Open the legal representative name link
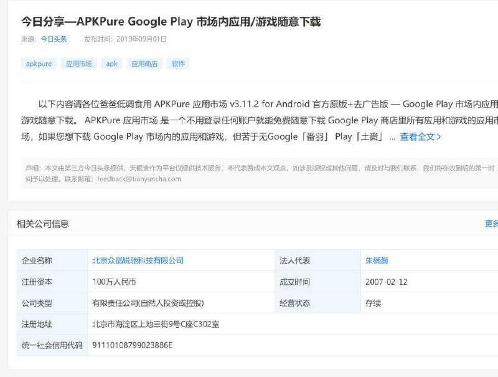The width and height of the screenshot is (498, 377). tap(377, 260)
